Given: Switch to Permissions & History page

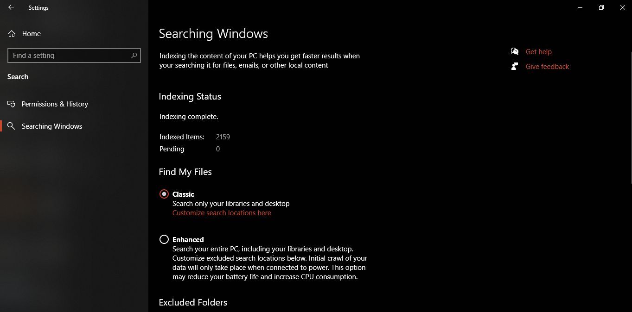Looking at the screenshot, I should click(x=55, y=104).
